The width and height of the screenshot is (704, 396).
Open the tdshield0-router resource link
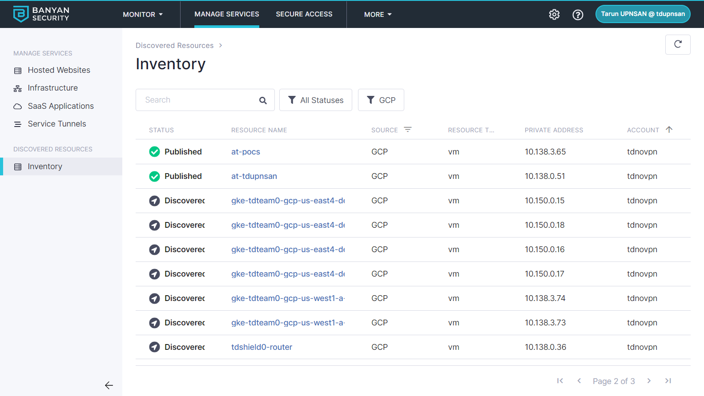(261, 347)
